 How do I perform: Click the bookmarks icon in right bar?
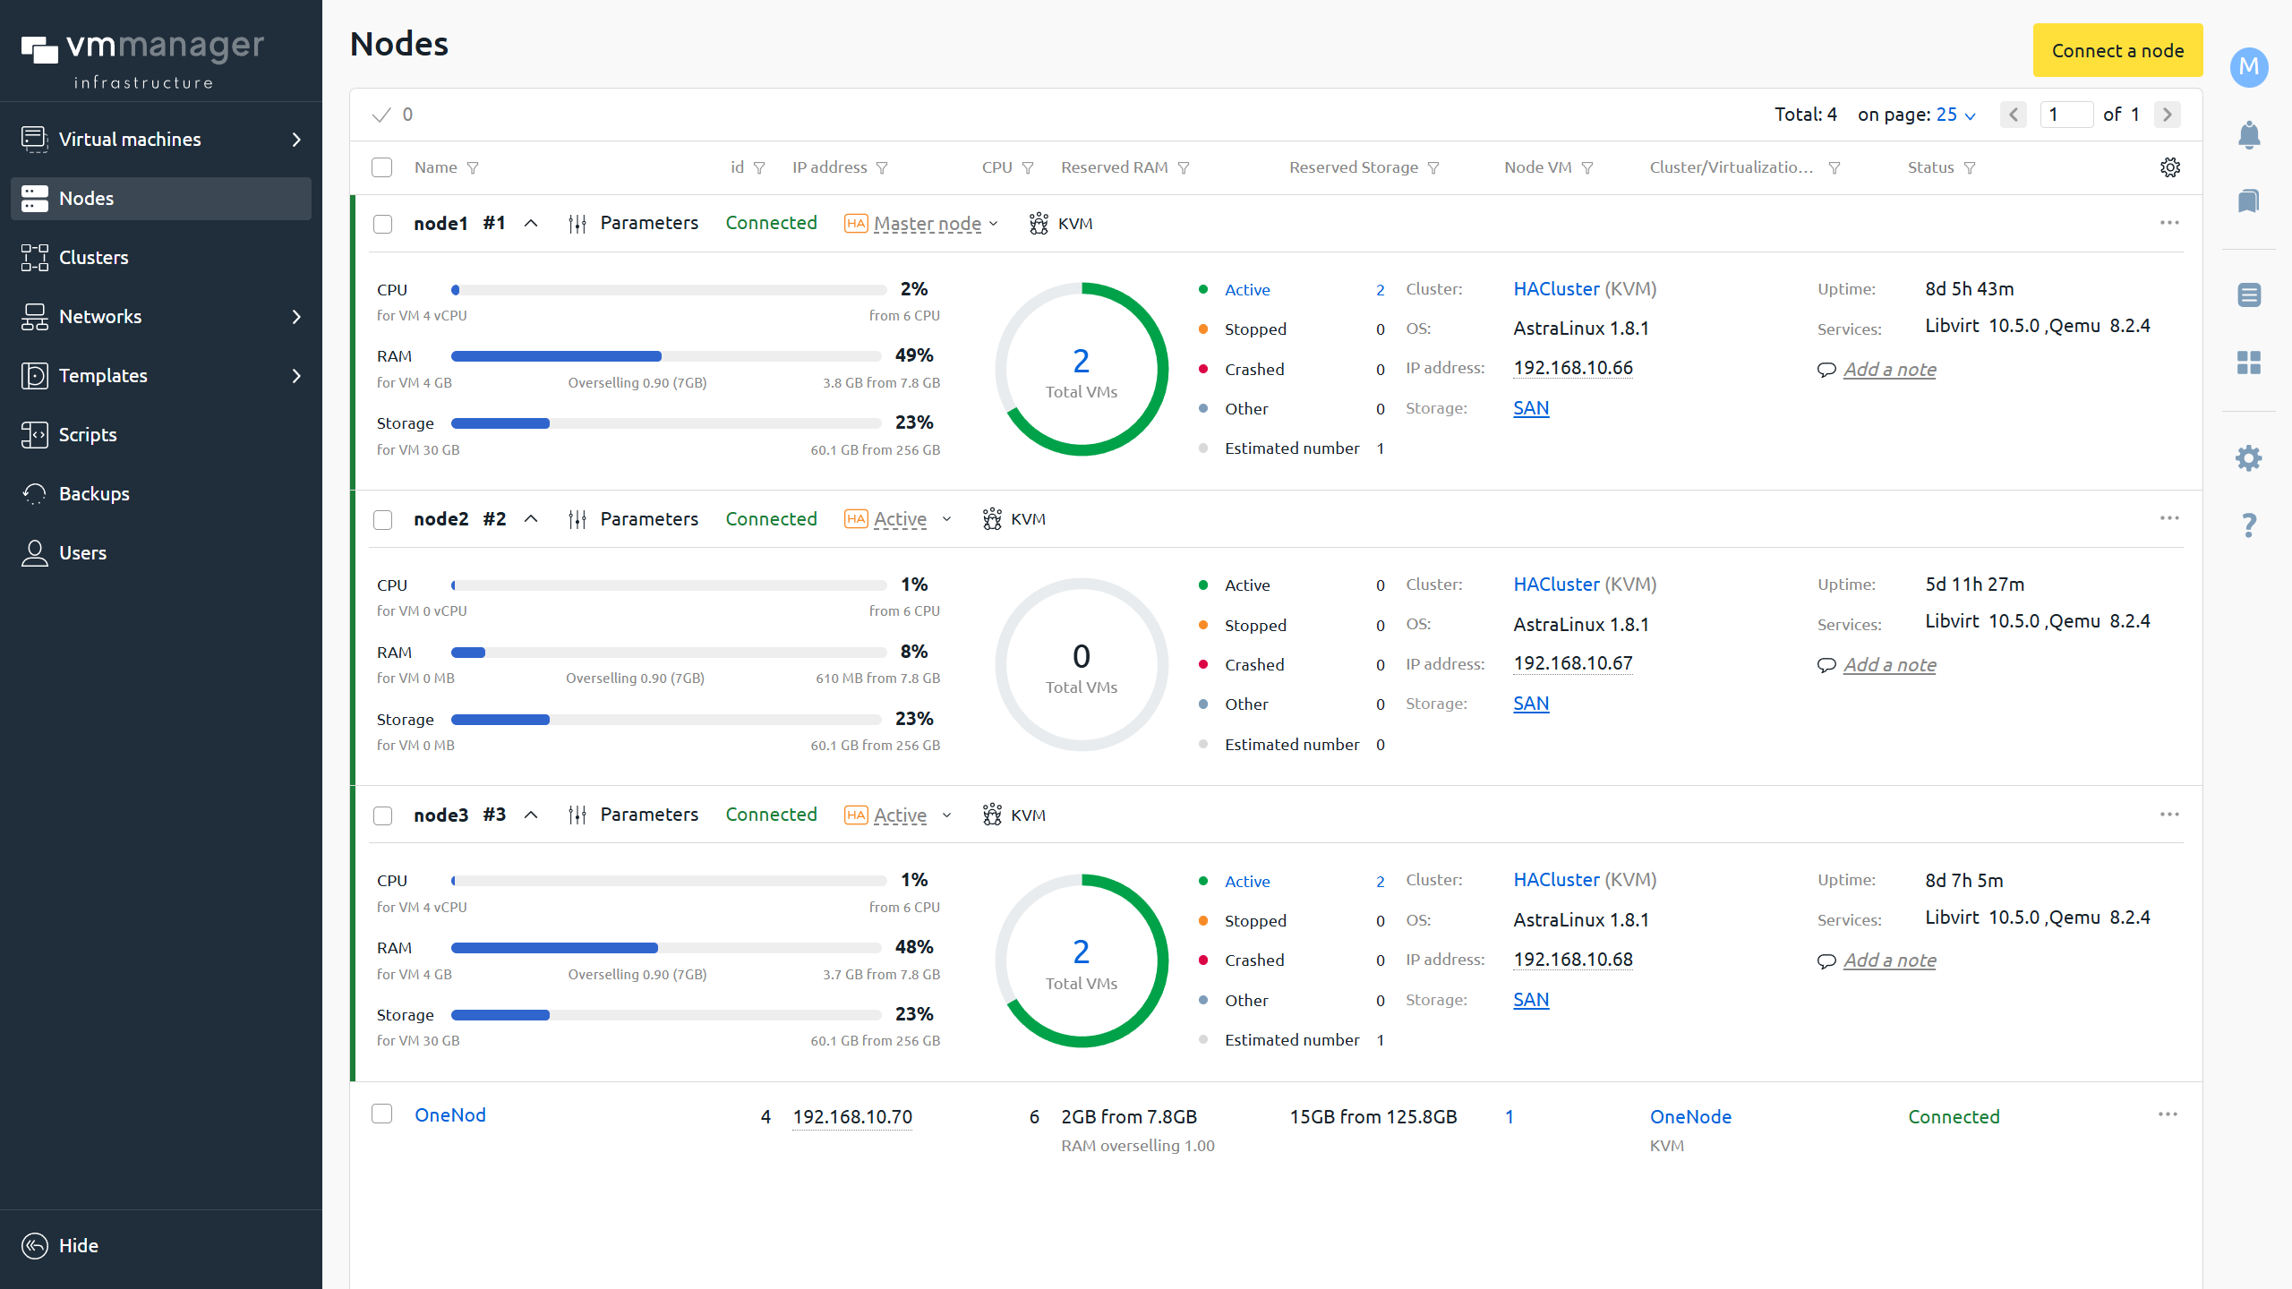tap(2248, 201)
